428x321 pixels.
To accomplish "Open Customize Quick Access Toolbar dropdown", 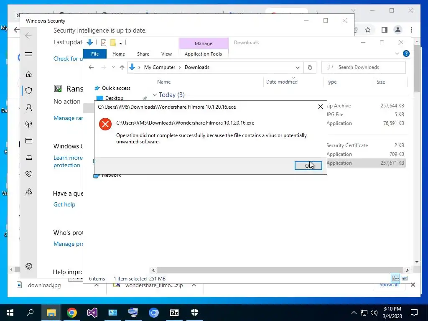I will tap(120, 43).
